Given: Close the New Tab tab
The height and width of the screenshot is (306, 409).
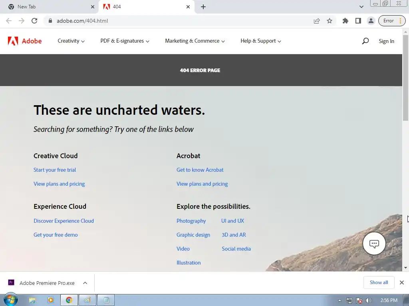Looking at the screenshot, I should (x=93, y=7).
